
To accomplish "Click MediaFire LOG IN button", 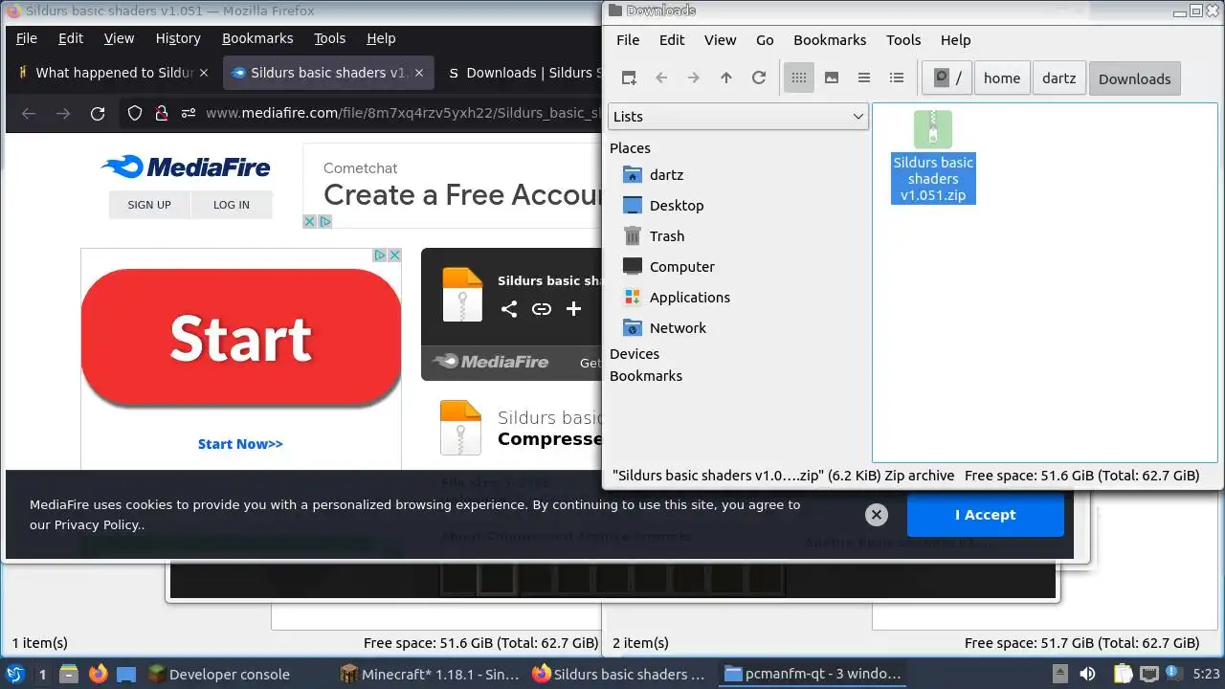I will pos(231,205).
